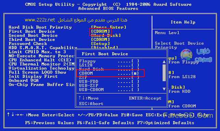The width and height of the screenshot is (220, 131).
Task: Click F6:Fail-Safe Defaults in the footer
Action: [x=106, y=123]
